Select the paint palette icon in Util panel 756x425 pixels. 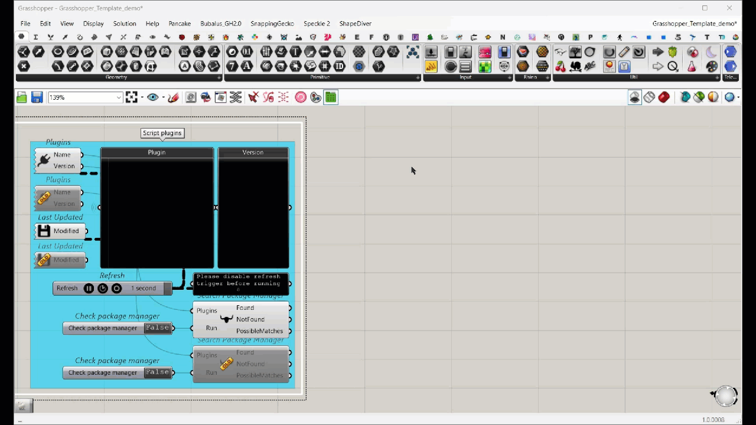712,66
